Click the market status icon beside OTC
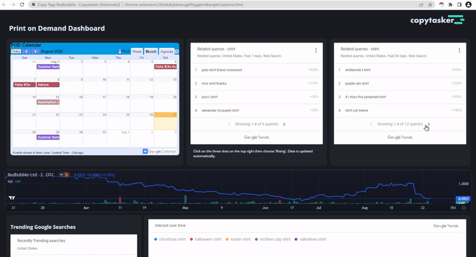This screenshot has width=476, height=257. coord(67,175)
